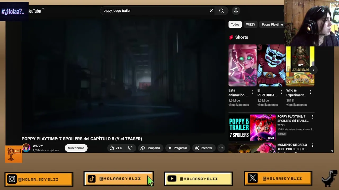
Task: Click the microphone podcast logo overlay
Action: point(14,154)
